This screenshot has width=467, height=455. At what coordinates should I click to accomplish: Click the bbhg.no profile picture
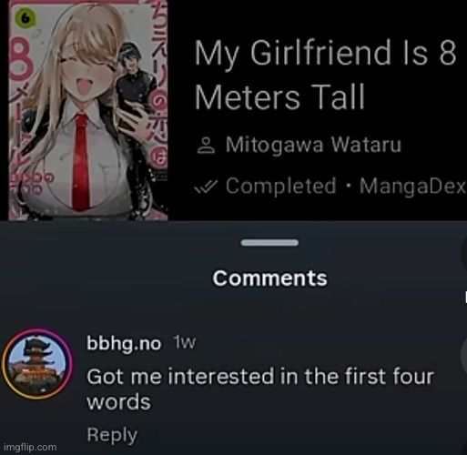[x=37, y=363]
